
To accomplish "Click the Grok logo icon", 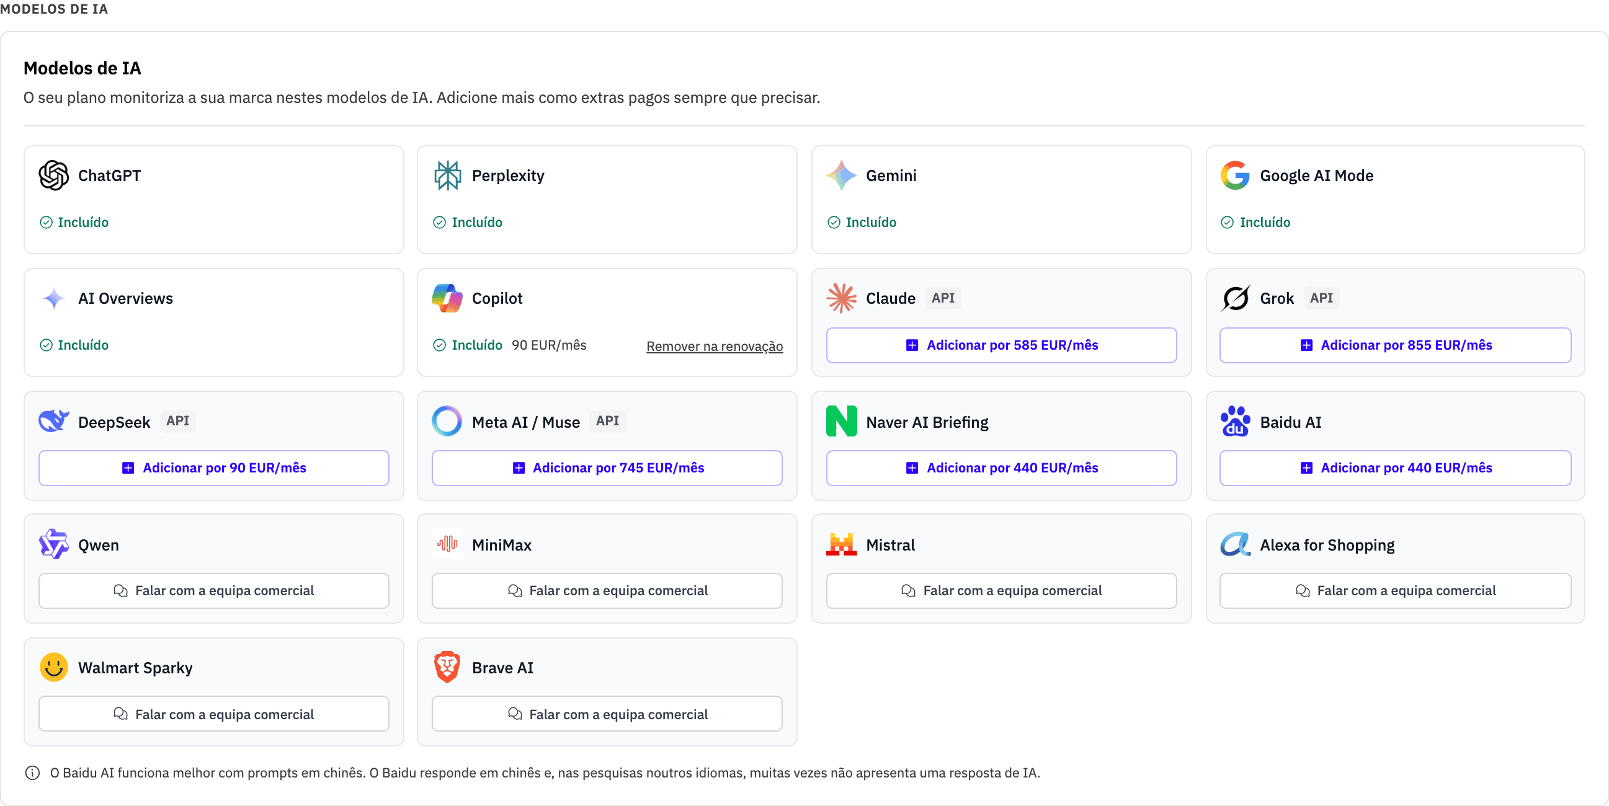I will pyautogui.click(x=1235, y=298).
